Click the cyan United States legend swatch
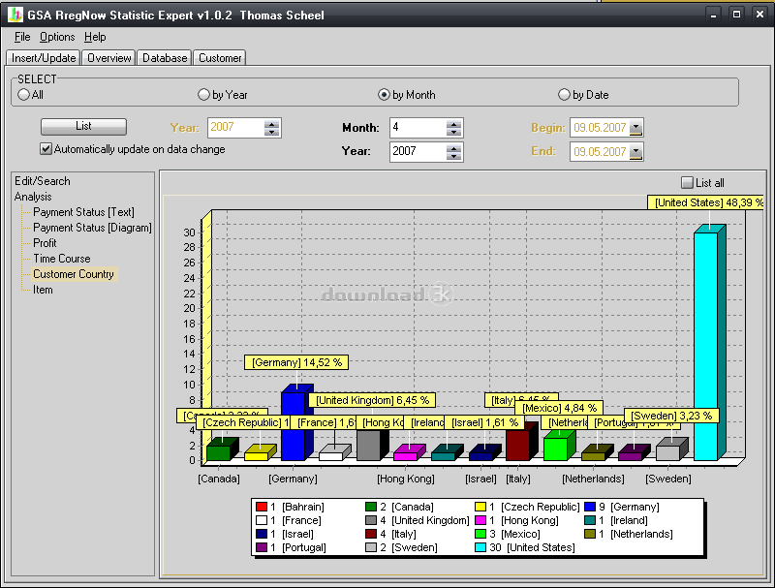The height and width of the screenshot is (588, 775). (x=480, y=547)
